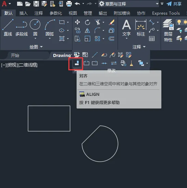Expand the Annotation (注释) panel
This screenshot has width=187, height=188.
139,47
